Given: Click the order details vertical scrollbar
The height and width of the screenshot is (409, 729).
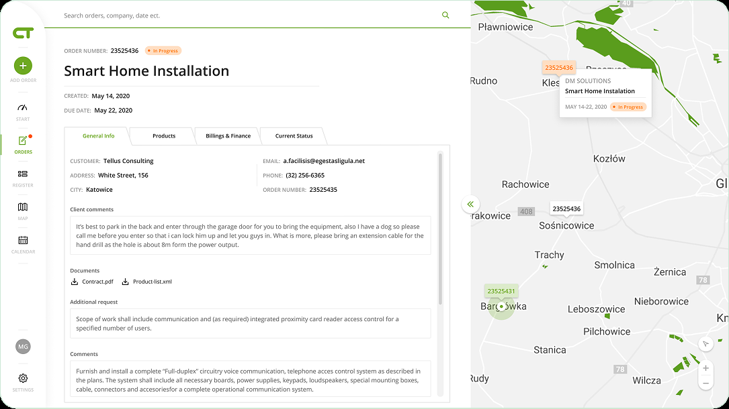Looking at the screenshot, I should pos(440,229).
